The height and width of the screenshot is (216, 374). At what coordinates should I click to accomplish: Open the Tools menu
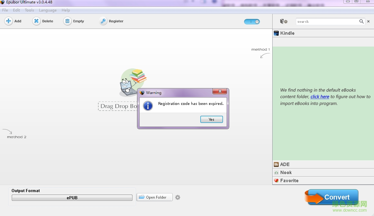coord(29,10)
